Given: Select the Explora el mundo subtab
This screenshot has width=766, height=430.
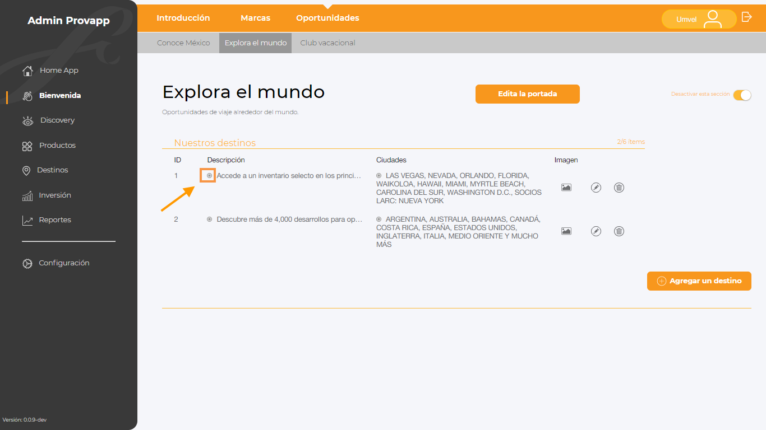Looking at the screenshot, I should point(256,43).
